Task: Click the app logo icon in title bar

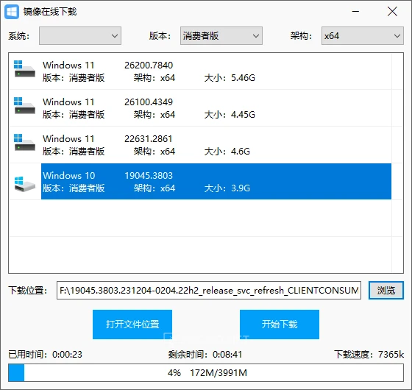Action: coord(12,12)
